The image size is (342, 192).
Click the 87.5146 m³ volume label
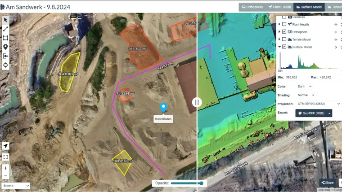click(193, 23)
